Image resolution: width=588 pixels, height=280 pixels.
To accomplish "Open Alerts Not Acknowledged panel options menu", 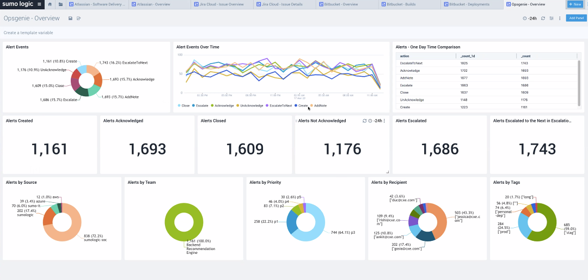I will (x=384, y=121).
